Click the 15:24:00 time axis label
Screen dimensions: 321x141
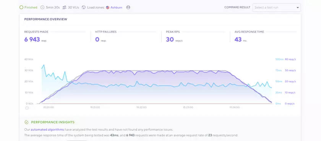(234, 107)
